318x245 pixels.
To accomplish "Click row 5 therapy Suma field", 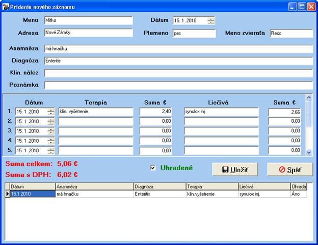I will tap(155, 151).
